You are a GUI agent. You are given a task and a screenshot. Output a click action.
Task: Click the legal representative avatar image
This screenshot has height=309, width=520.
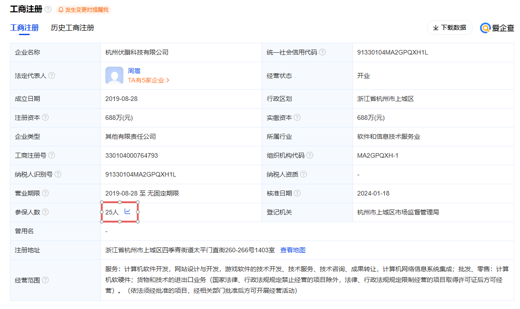pos(114,76)
